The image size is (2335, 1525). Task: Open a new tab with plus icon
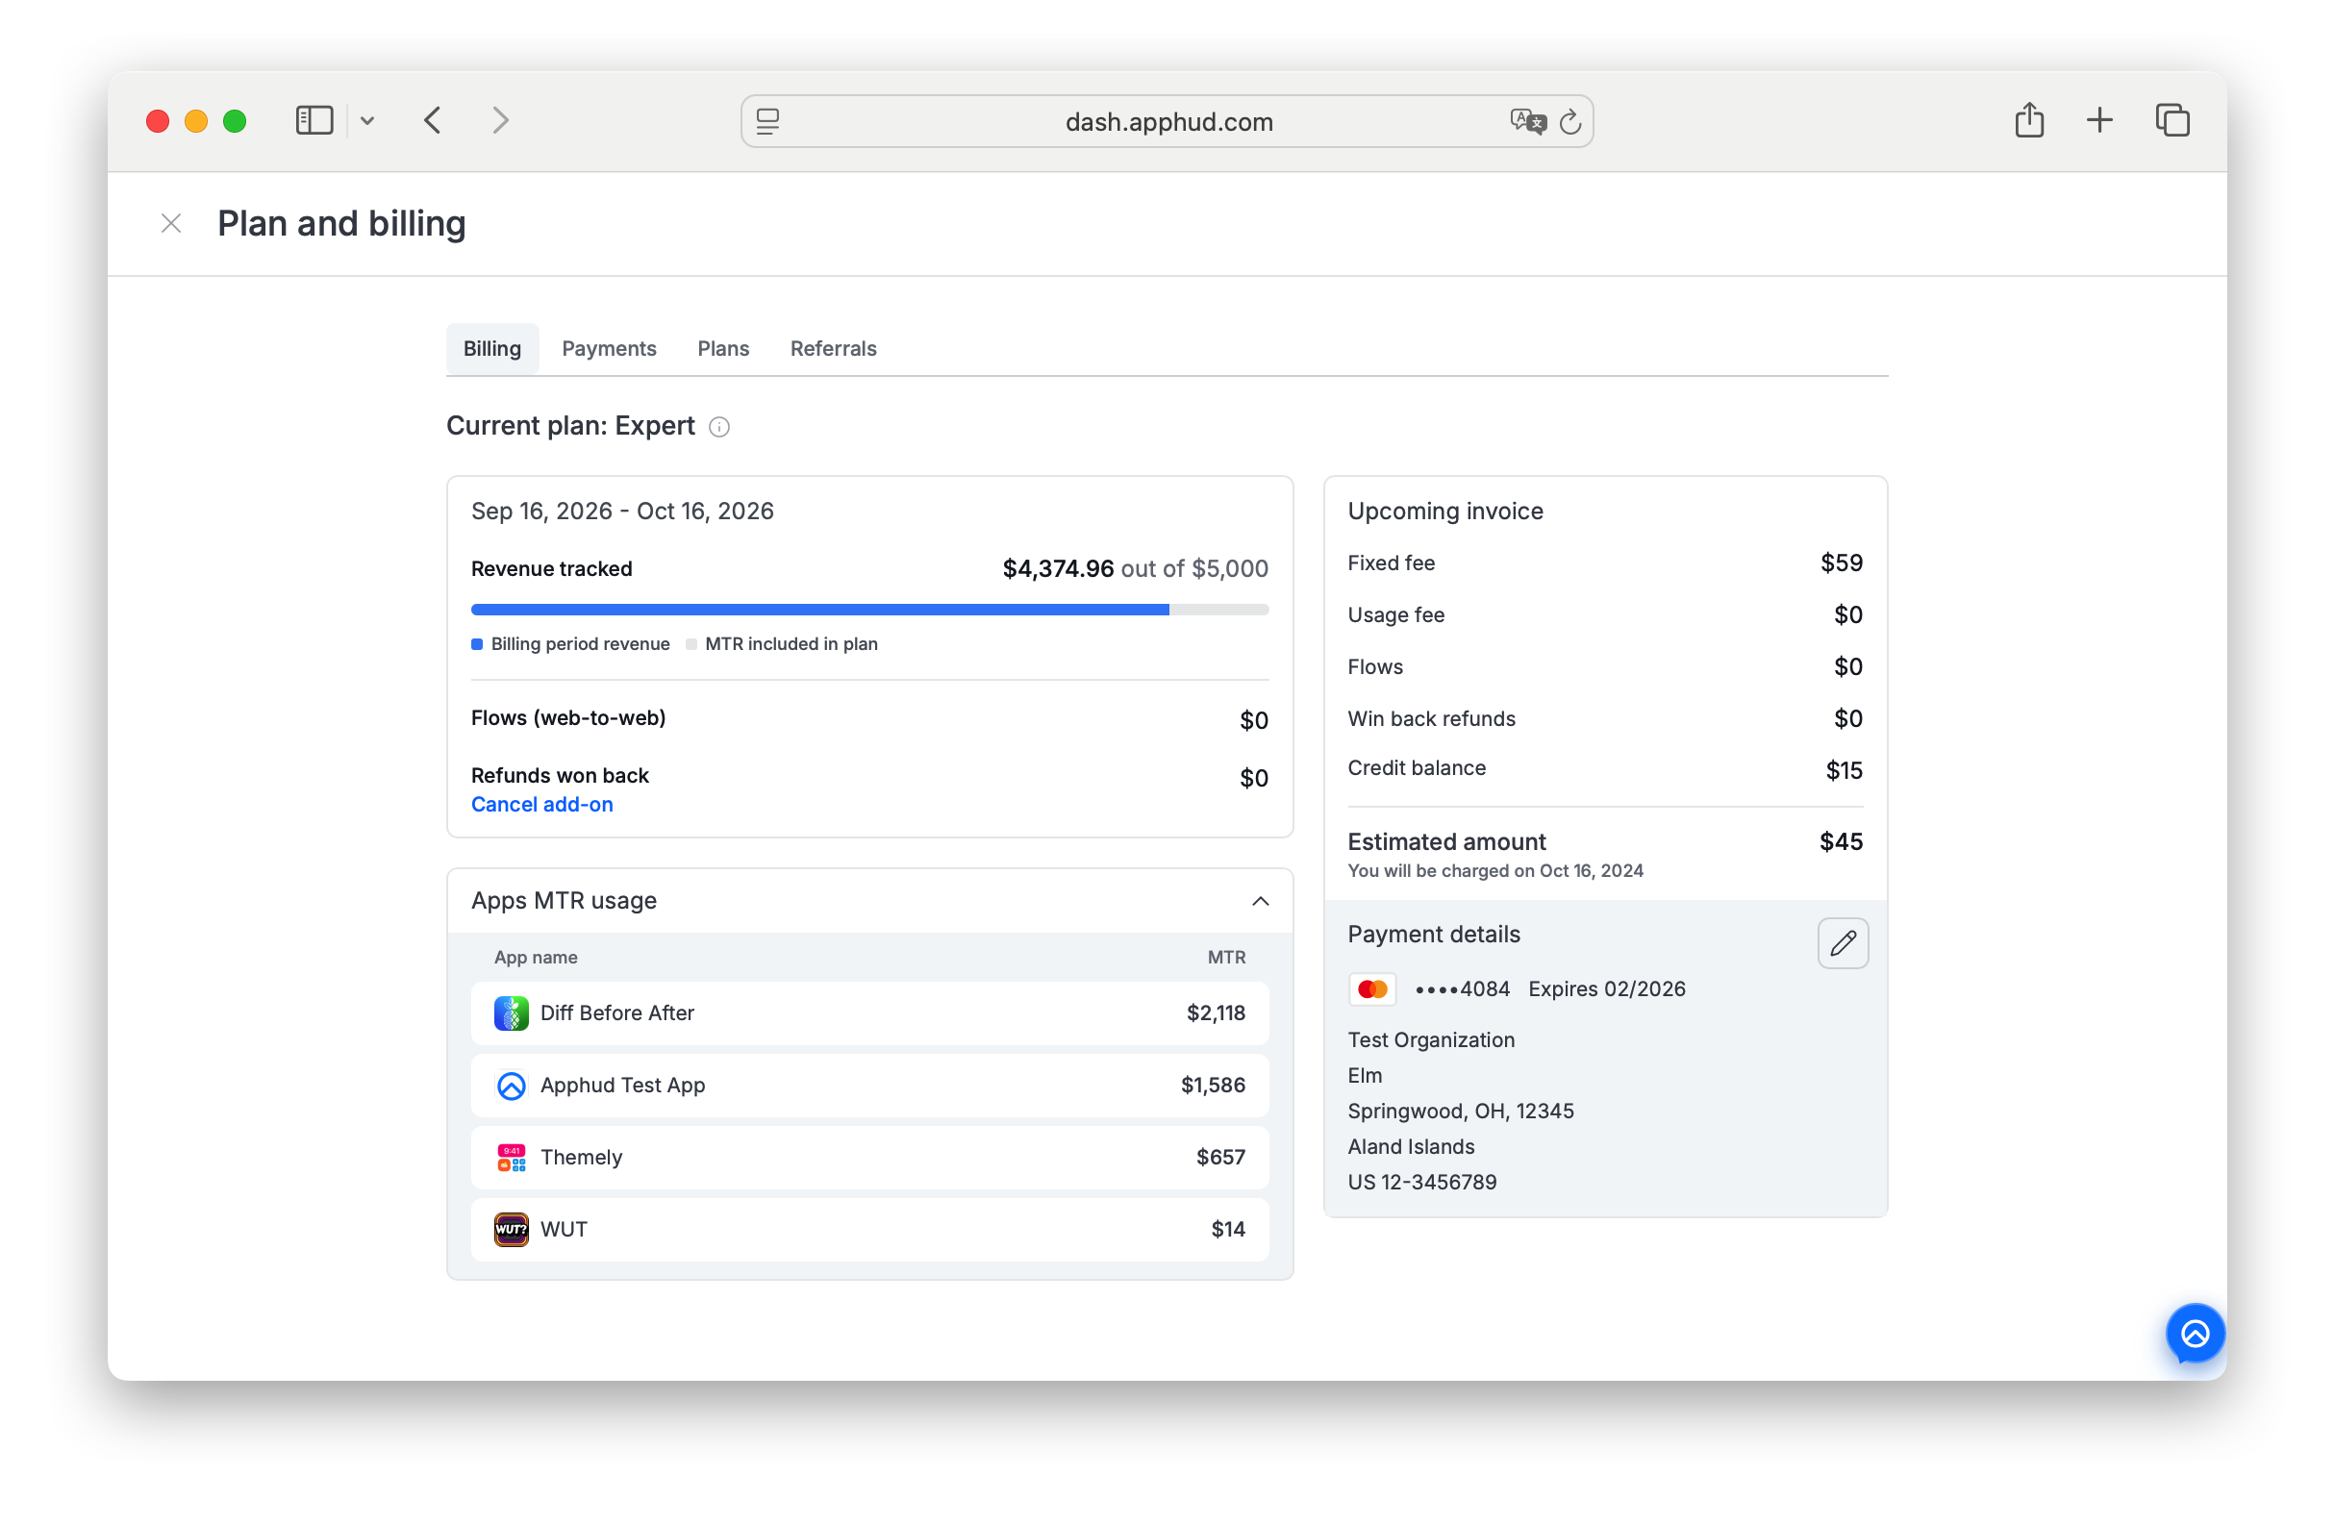click(x=2098, y=120)
